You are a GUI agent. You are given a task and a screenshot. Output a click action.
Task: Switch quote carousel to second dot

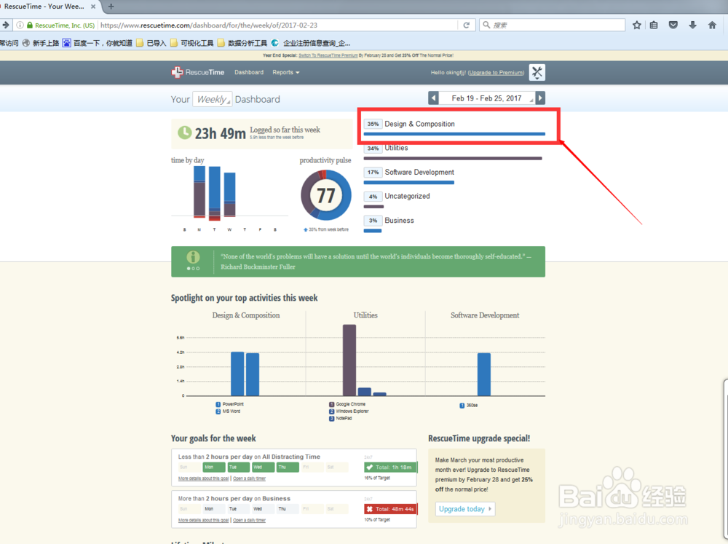pyautogui.click(x=193, y=269)
